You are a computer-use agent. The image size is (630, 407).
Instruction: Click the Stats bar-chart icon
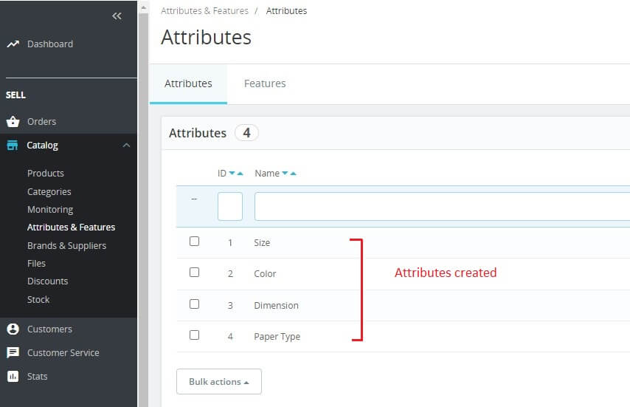tap(13, 377)
